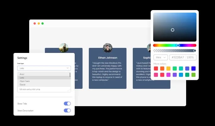215x126 pixels.
Task: Click the green maximize window dot
Action: pos(42,24)
